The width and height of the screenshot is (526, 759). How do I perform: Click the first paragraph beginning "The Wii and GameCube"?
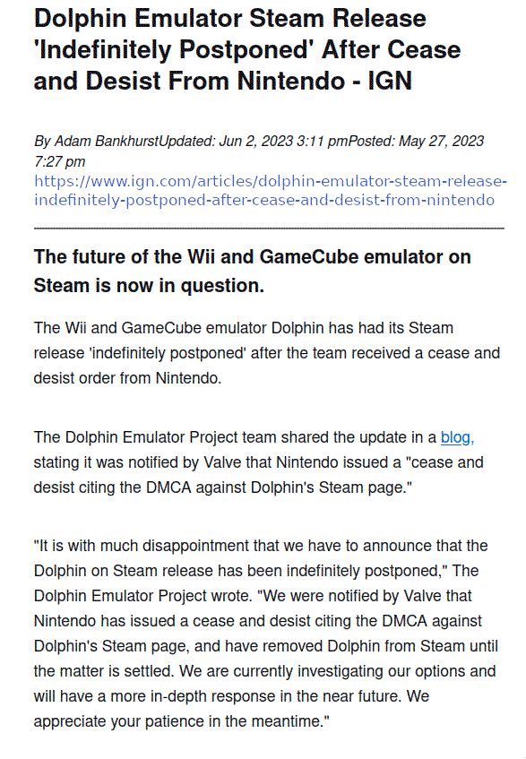point(267,353)
